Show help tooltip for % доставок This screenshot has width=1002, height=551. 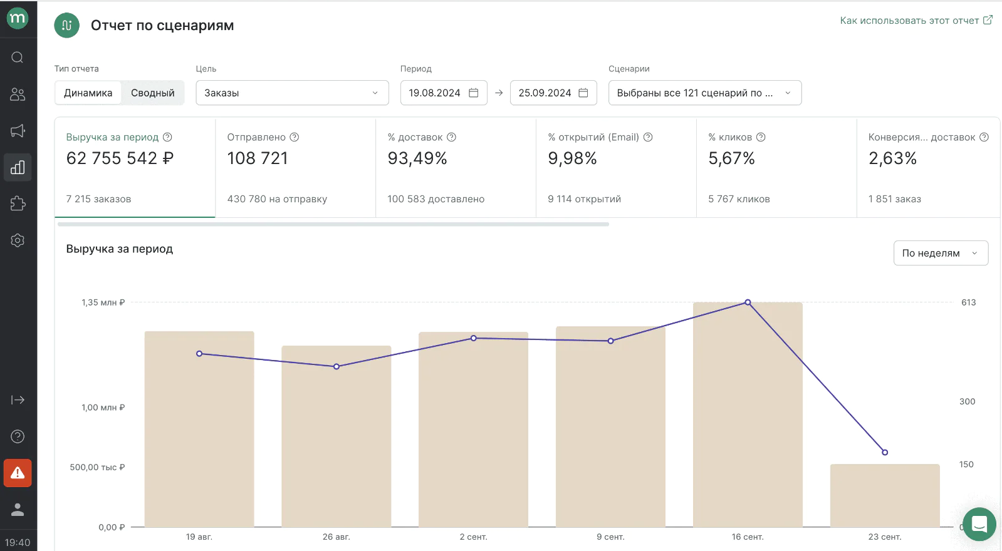point(452,137)
